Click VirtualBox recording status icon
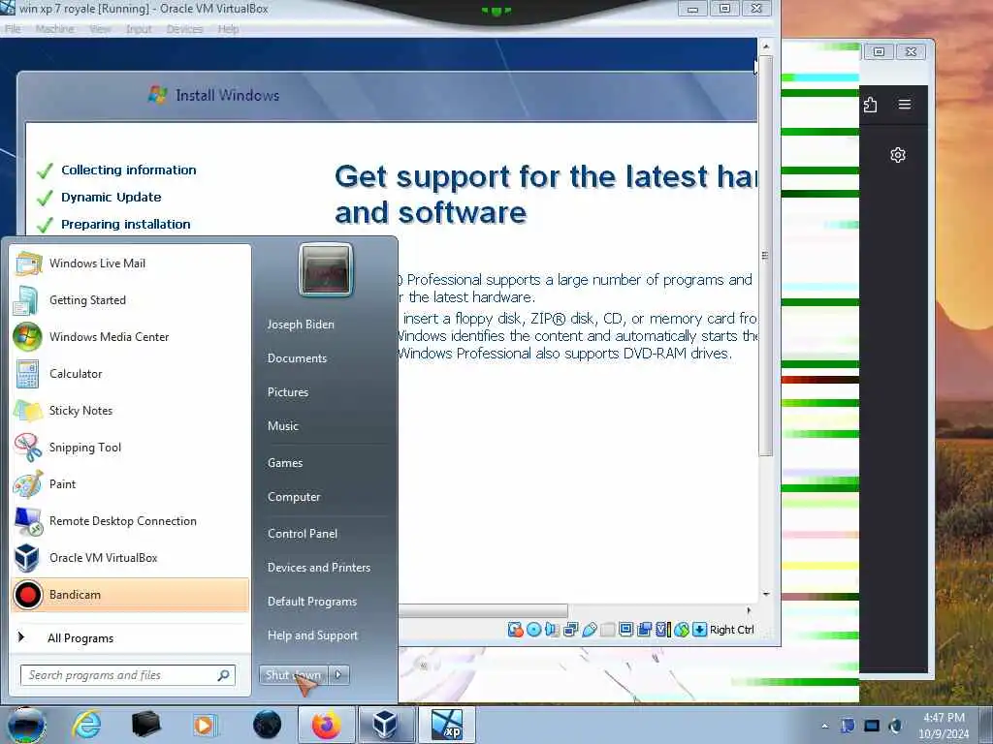Image resolution: width=993 pixels, height=744 pixels. click(x=645, y=630)
